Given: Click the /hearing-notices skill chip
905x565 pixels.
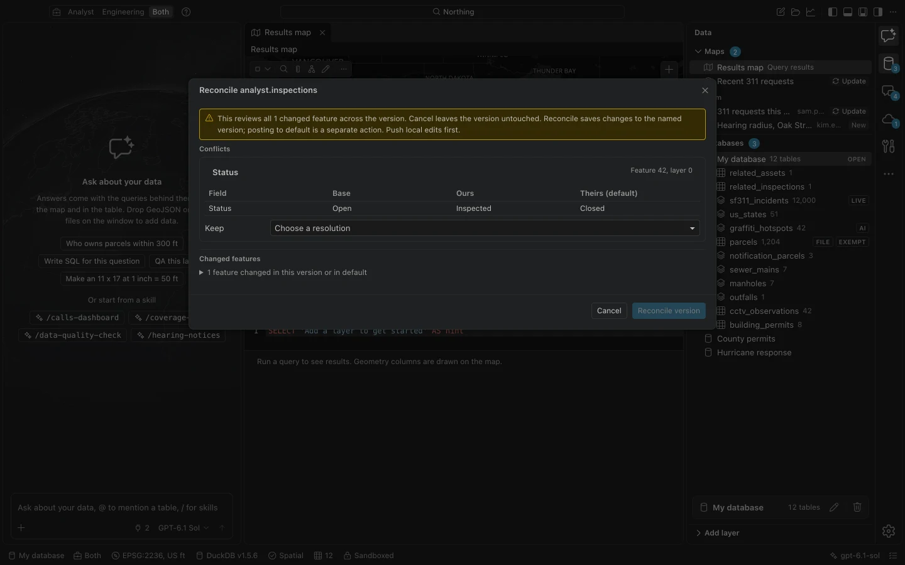Looking at the screenshot, I should [178, 335].
